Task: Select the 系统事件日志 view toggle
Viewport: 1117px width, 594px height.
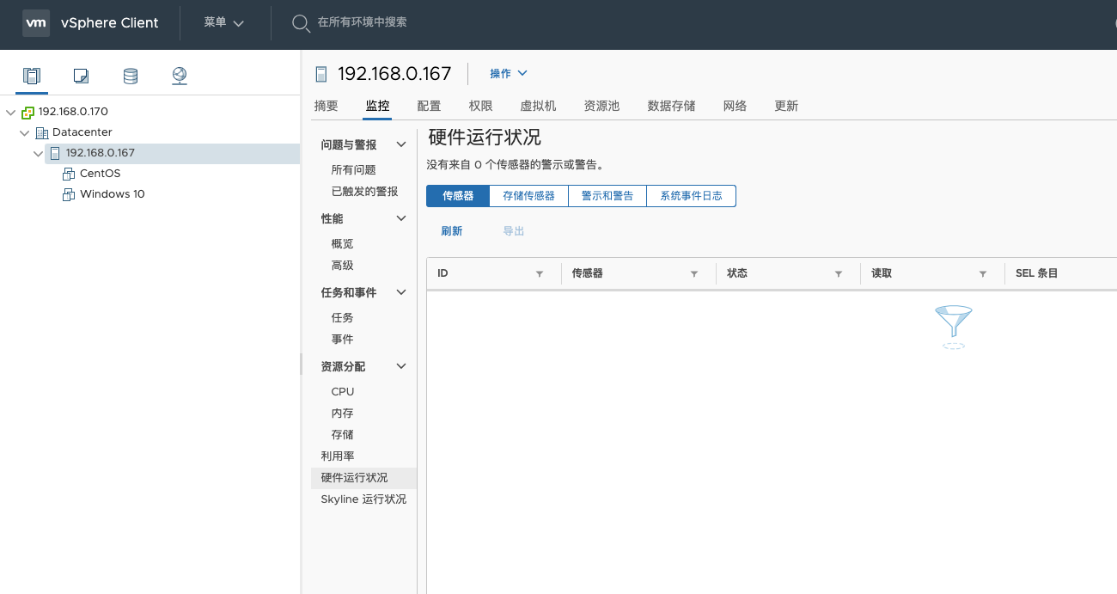Action: pyautogui.click(x=691, y=196)
